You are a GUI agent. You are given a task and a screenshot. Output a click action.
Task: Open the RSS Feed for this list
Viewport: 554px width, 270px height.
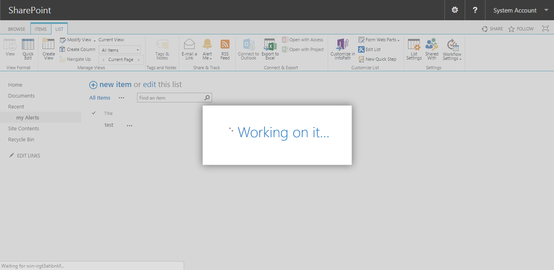(x=225, y=49)
